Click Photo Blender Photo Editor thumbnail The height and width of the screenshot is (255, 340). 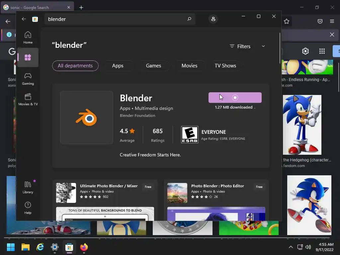point(177,193)
